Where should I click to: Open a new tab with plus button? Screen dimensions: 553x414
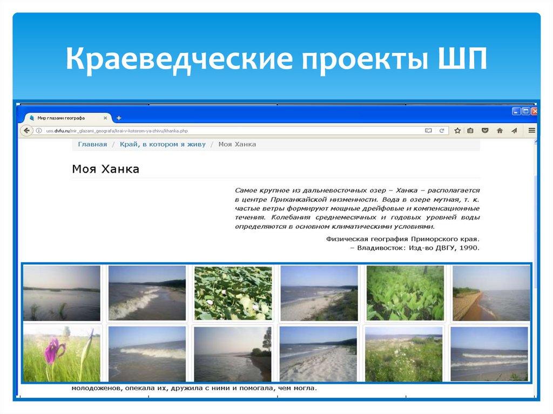(x=119, y=118)
